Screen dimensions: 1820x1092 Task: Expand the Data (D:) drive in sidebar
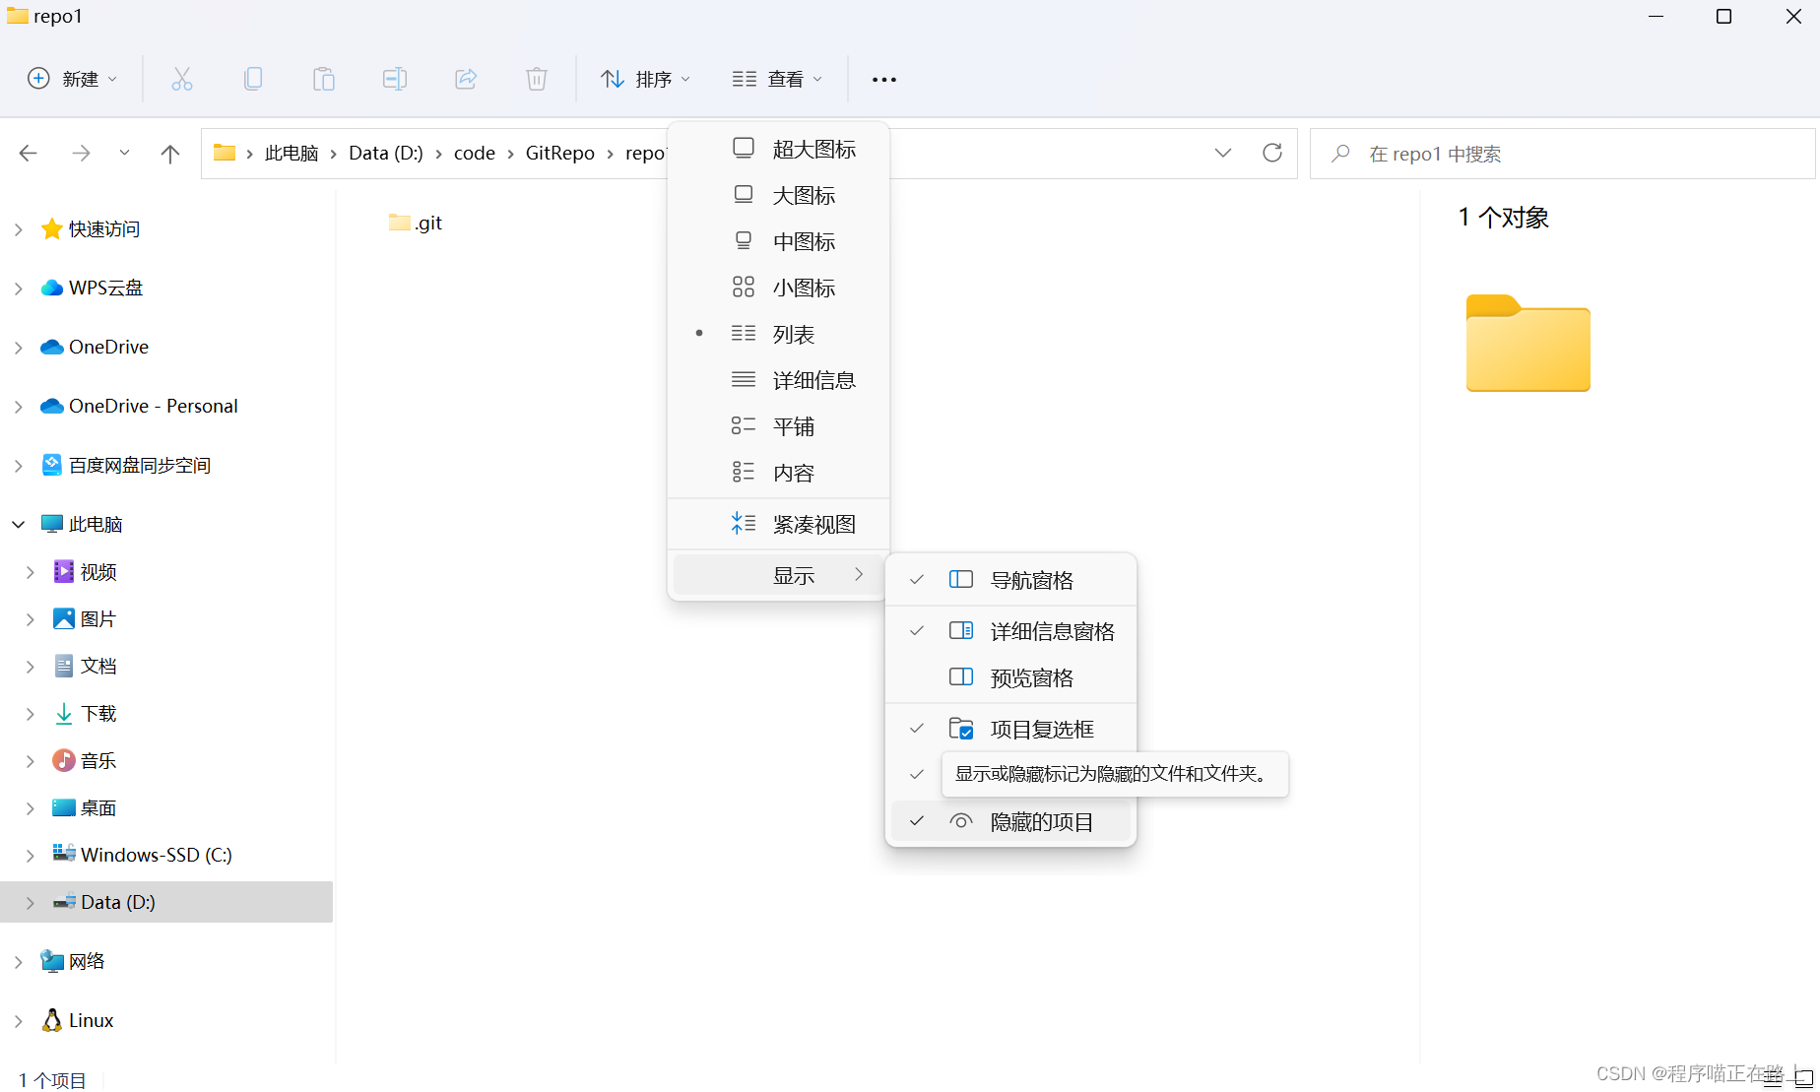pyautogui.click(x=30, y=901)
